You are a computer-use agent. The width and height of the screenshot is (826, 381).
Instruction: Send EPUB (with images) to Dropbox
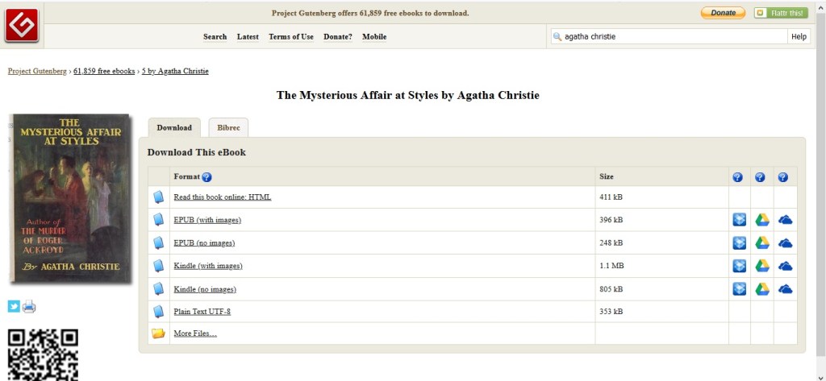coord(739,220)
